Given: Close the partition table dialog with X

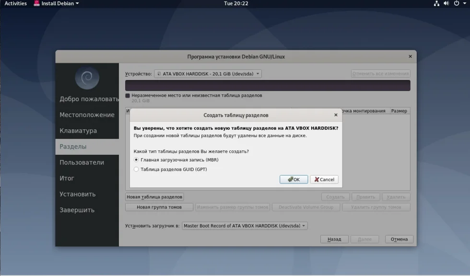Looking at the screenshot, I should pos(336,115).
